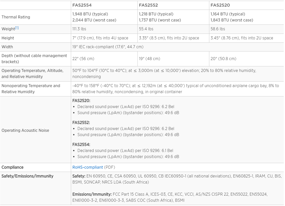
Task: Click the bold FAS2520: acoustic noise heading
Action: coord(81,100)
